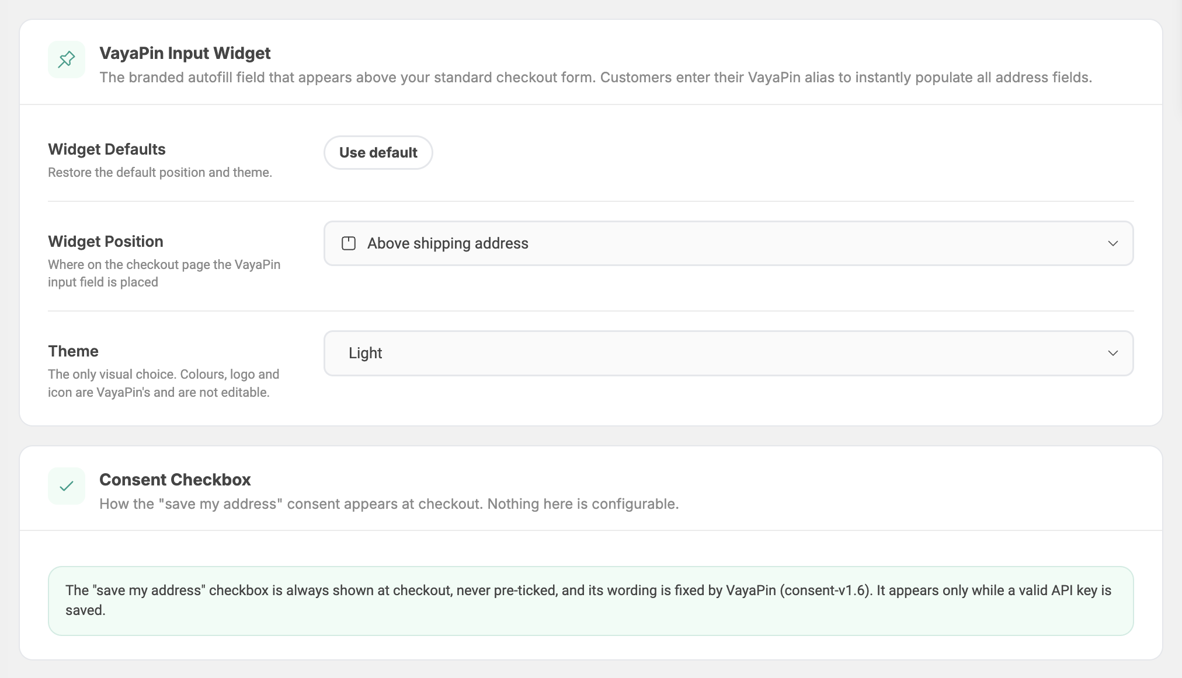
Task: Click the chevron arrow of Theme dropdown
Action: (x=1113, y=354)
